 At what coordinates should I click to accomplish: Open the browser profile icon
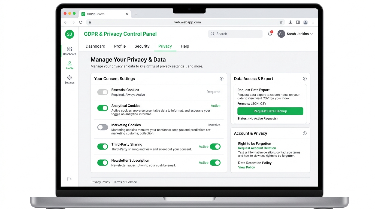306,22
